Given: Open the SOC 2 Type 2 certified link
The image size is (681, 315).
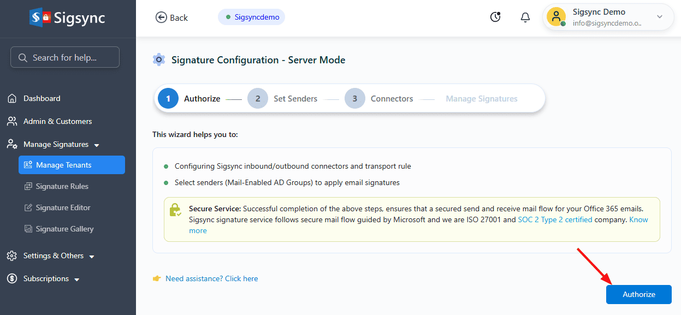Looking at the screenshot, I should 555,219.
